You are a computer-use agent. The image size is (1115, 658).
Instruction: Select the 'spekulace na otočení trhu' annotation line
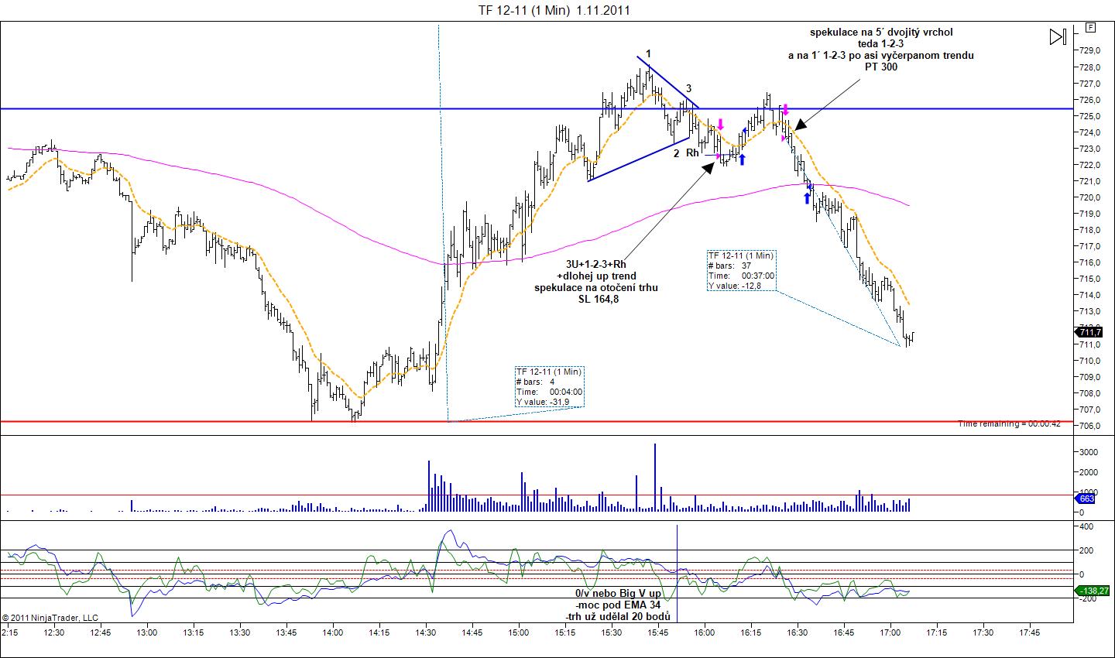pos(596,288)
